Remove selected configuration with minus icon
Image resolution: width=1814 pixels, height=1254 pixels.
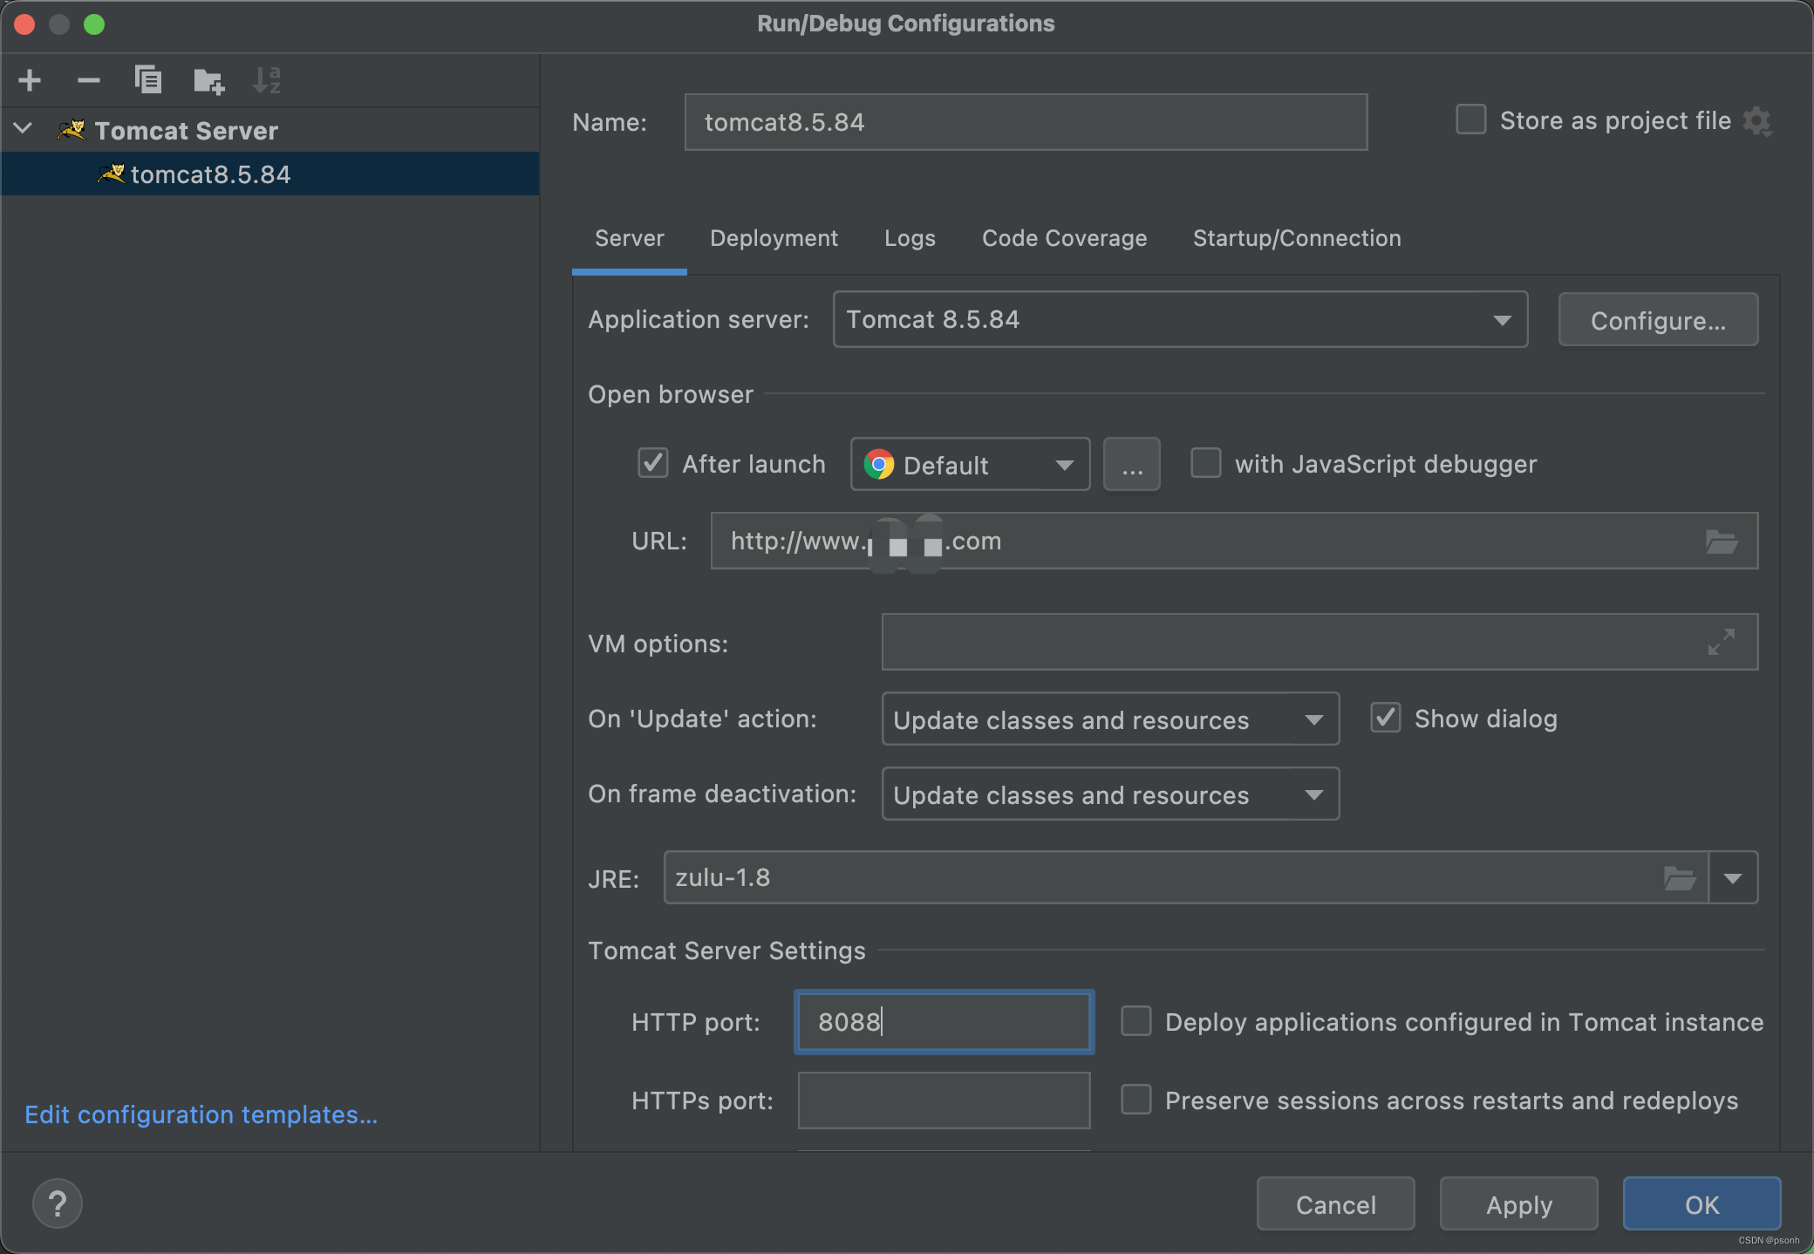click(88, 80)
